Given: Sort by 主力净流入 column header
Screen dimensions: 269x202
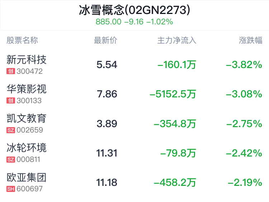Looking at the screenshot, I should pyautogui.click(x=177, y=40).
